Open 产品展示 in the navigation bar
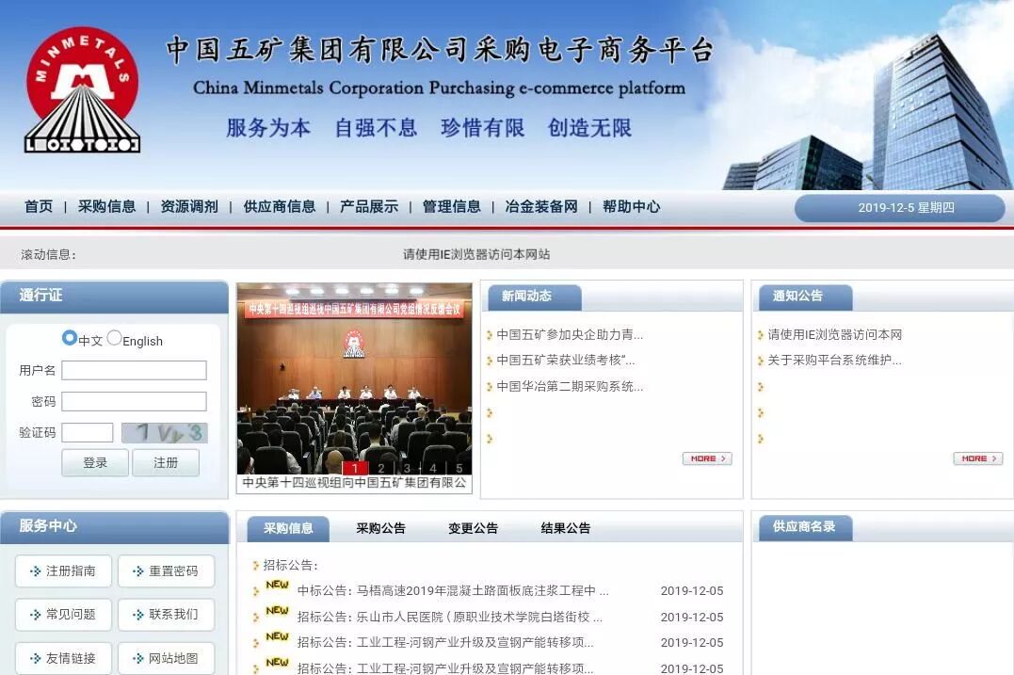Screen dimensions: 1014x675 click(x=369, y=207)
